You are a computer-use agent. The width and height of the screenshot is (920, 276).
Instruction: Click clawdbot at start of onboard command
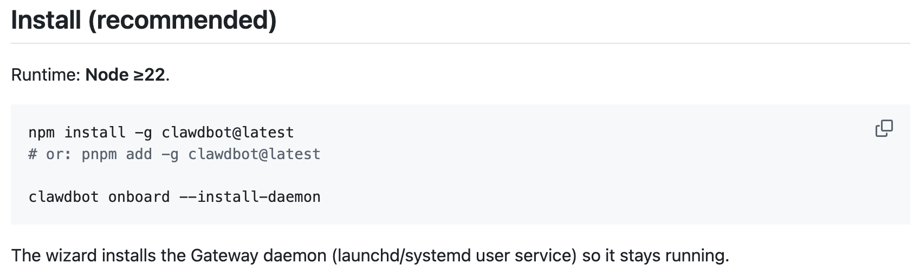coord(63,196)
